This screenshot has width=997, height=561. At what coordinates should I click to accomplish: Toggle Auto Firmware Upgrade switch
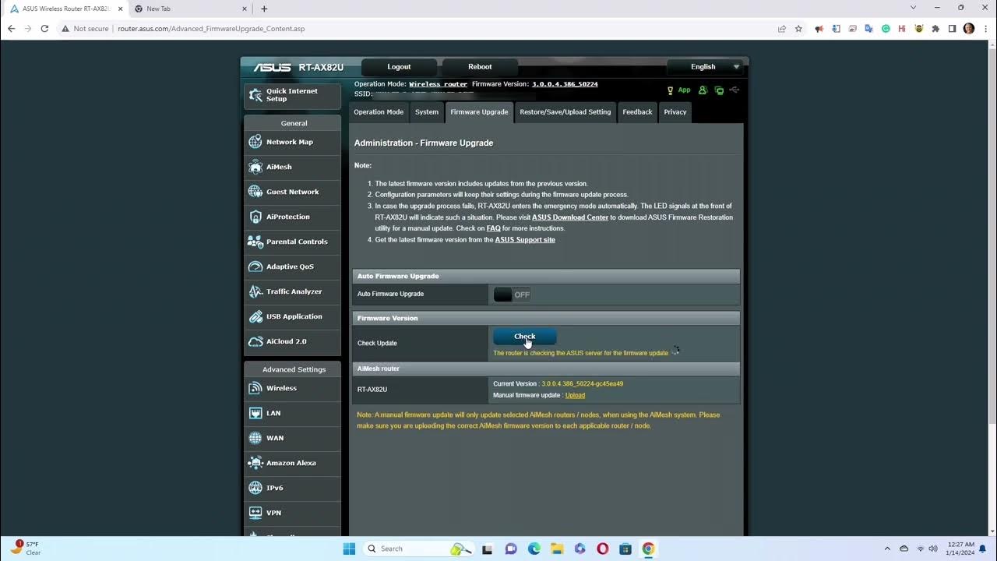(x=513, y=295)
